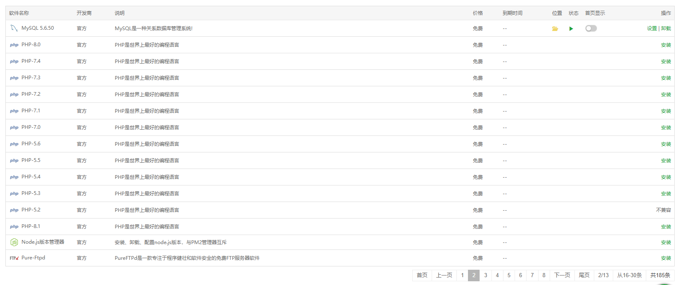Install PHP-7.3 via 安装 link
Screen dimensions: 678x285
[x=666, y=78]
